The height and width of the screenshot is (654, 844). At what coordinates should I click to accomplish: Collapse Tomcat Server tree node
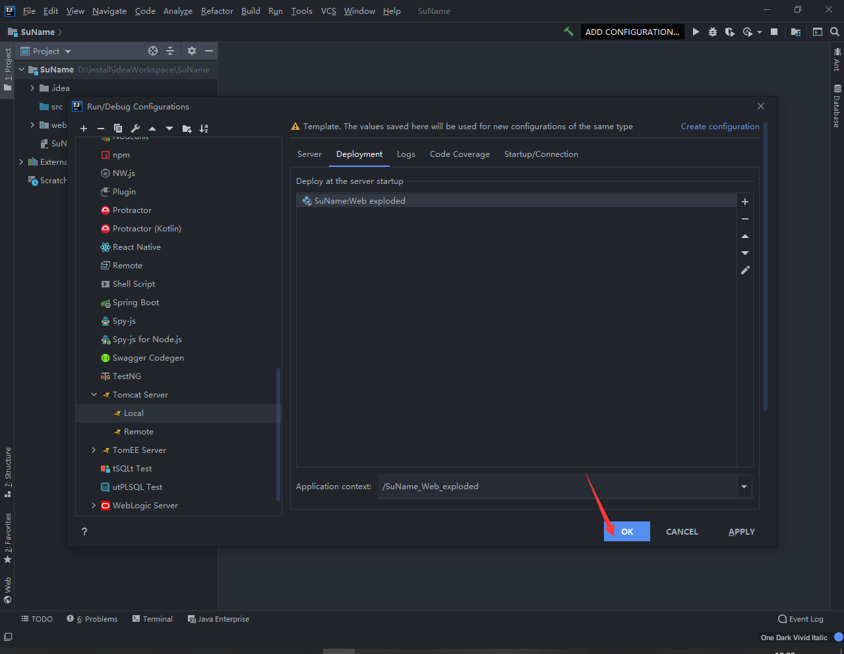pyautogui.click(x=94, y=395)
